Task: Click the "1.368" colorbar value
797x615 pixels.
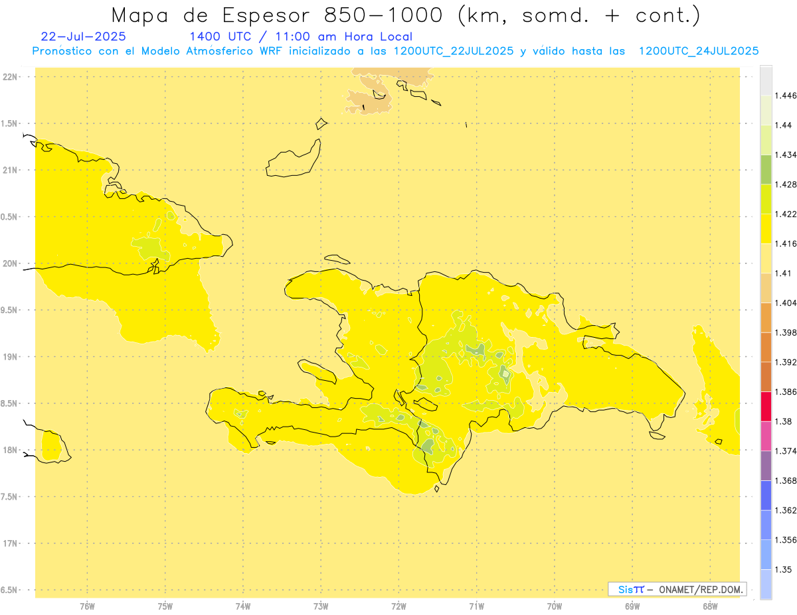Action: coord(784,480)
